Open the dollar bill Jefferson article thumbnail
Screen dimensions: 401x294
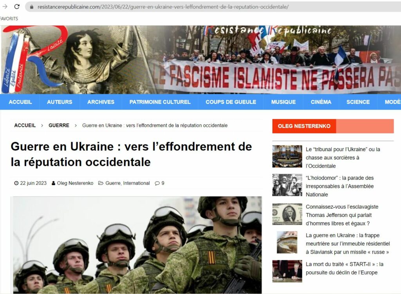[x=287, y=214]
